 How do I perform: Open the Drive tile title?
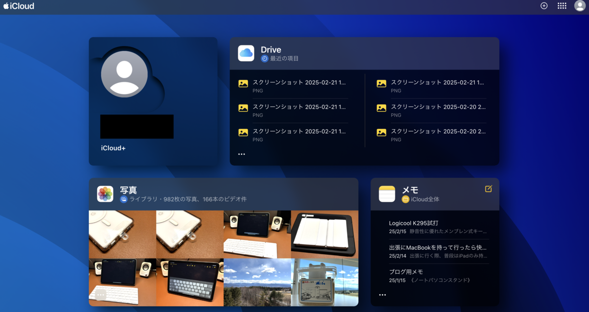click(271, 49)
